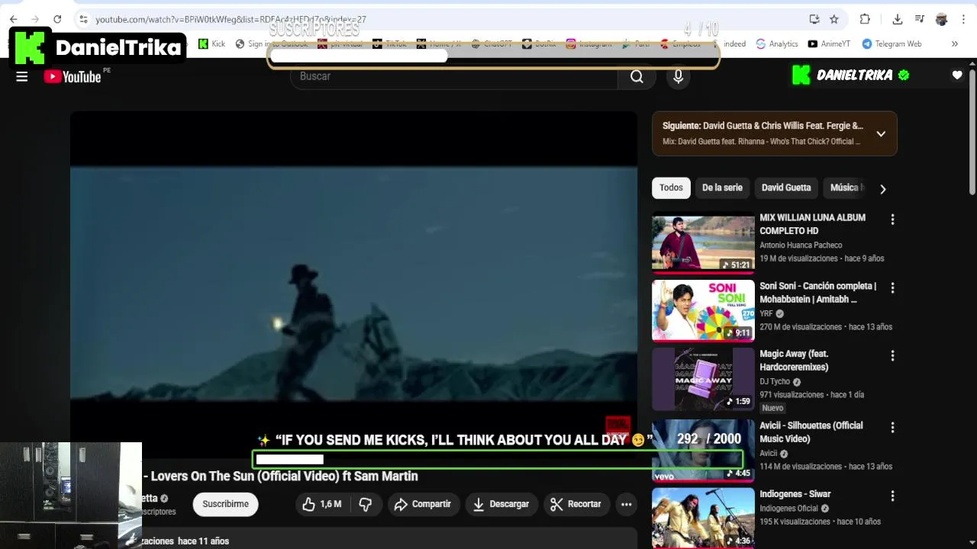This screenshot has width=977, height=549.
Task: Open Antonio Huanca Pacheco channel name
Action: (801, 246)
